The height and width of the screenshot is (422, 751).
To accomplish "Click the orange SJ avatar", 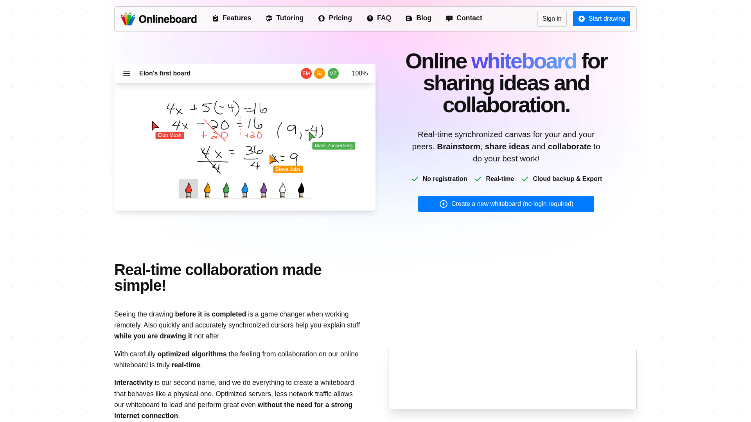I will tap(320, 73).
